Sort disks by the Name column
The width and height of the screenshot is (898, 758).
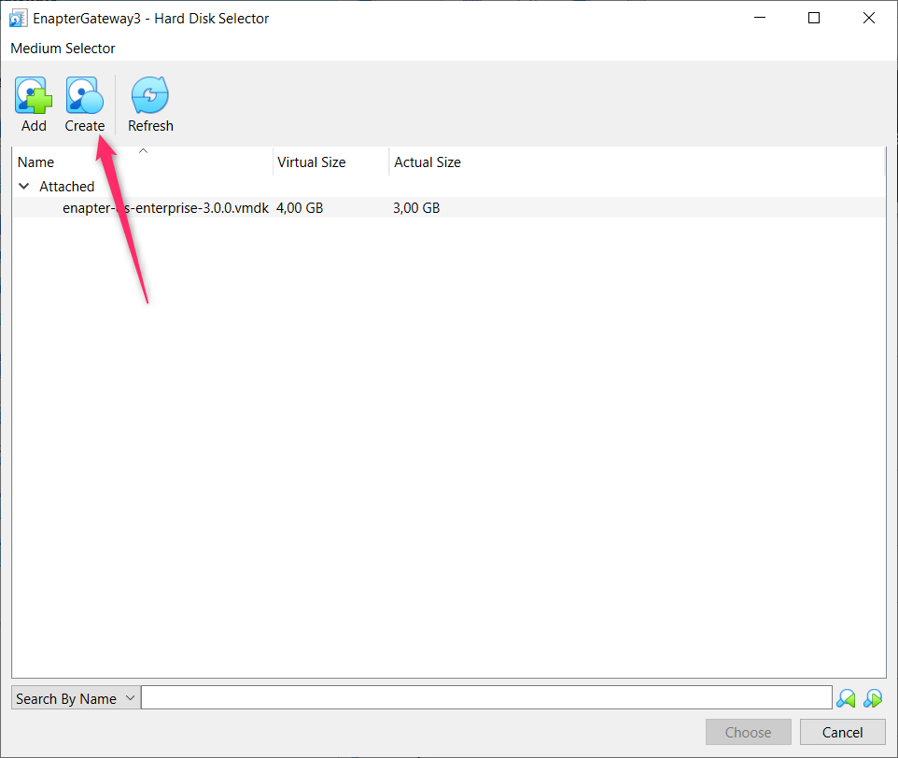pyautogui.click(x=35, y=161)
